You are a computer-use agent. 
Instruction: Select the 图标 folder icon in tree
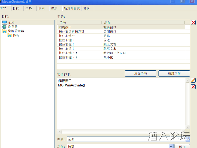coord(10,35)
